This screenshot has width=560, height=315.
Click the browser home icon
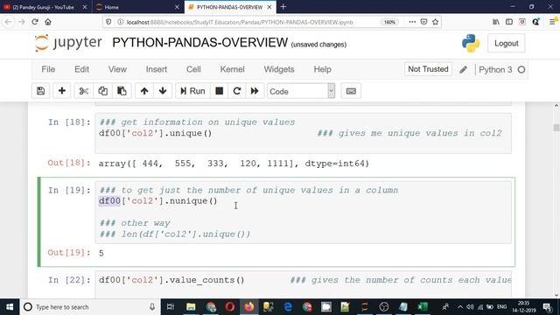(x=48, y=22)
